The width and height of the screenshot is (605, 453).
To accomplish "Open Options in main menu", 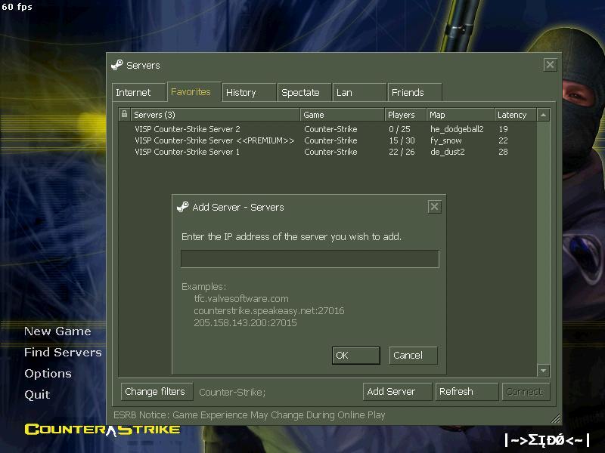I will [48, 373].
